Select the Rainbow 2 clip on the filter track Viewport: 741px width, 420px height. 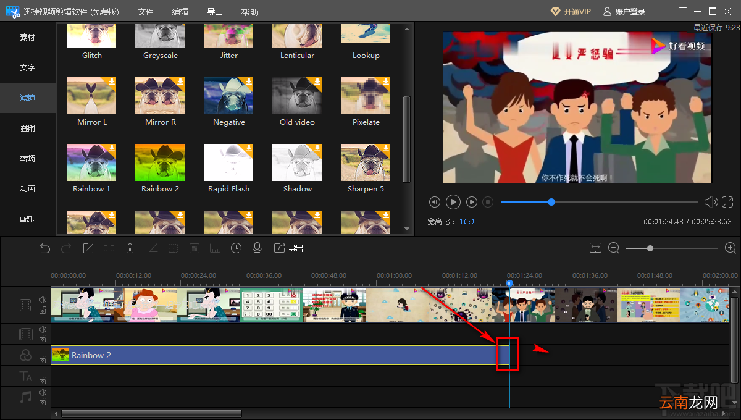(280, 355)
